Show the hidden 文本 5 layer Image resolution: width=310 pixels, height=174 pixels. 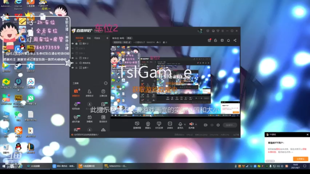pyautogui.click(x=73, y=48)
